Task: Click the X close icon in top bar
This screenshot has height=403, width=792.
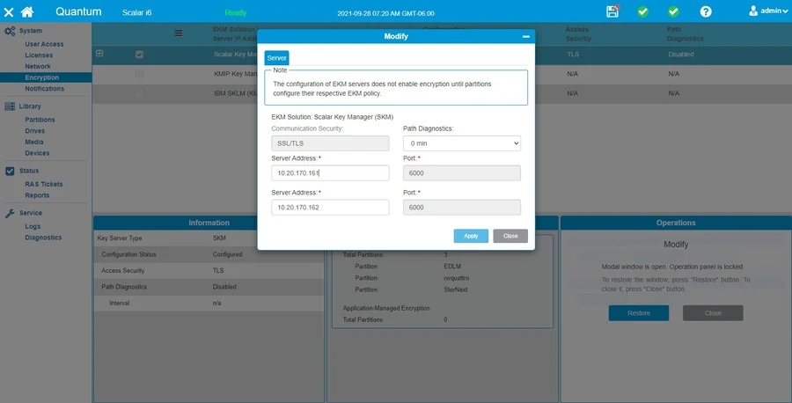Action: [9, 11]
